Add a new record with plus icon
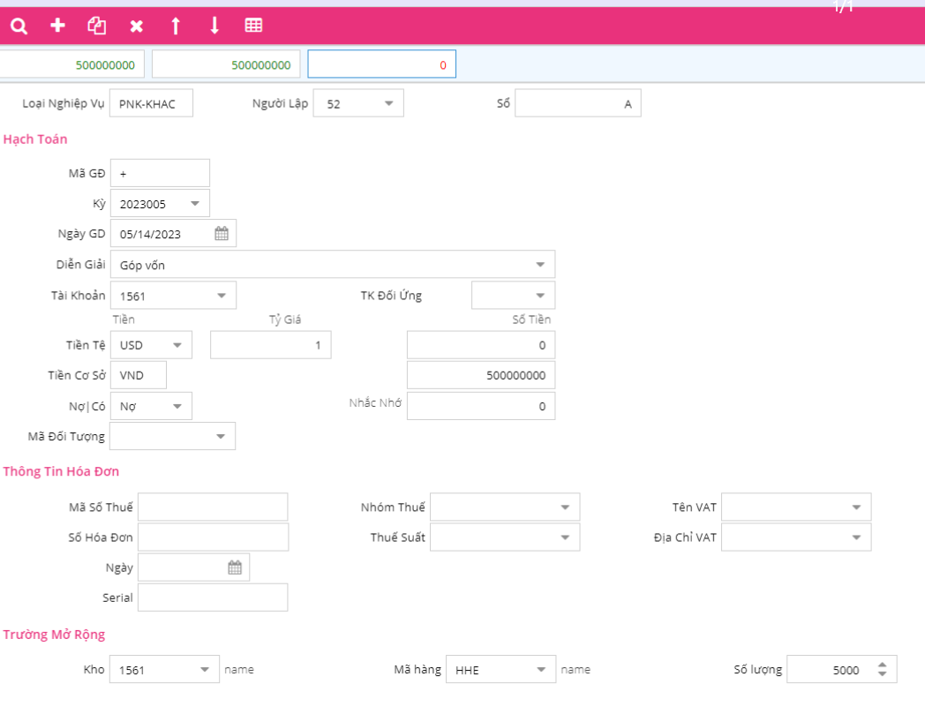Image resolution: width=925 pixels, height=714 pixels. pos(57,26)
